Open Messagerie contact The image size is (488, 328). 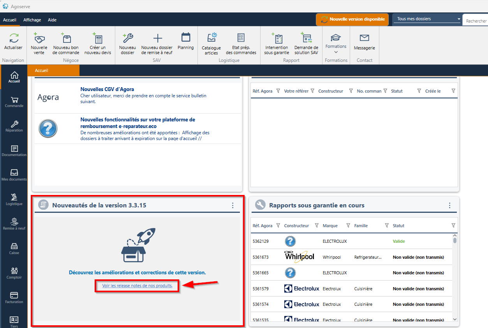[364, 42]
